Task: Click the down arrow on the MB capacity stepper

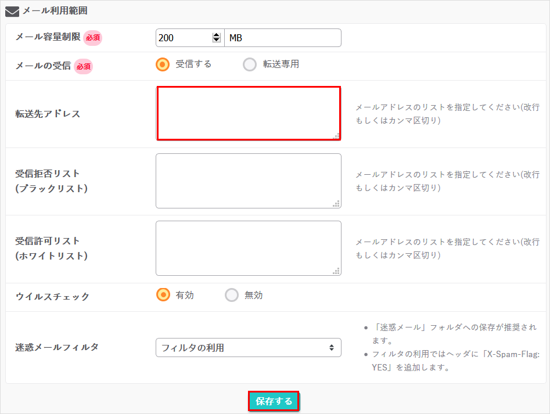Action: pyautogui.click(x=216, y=41)
